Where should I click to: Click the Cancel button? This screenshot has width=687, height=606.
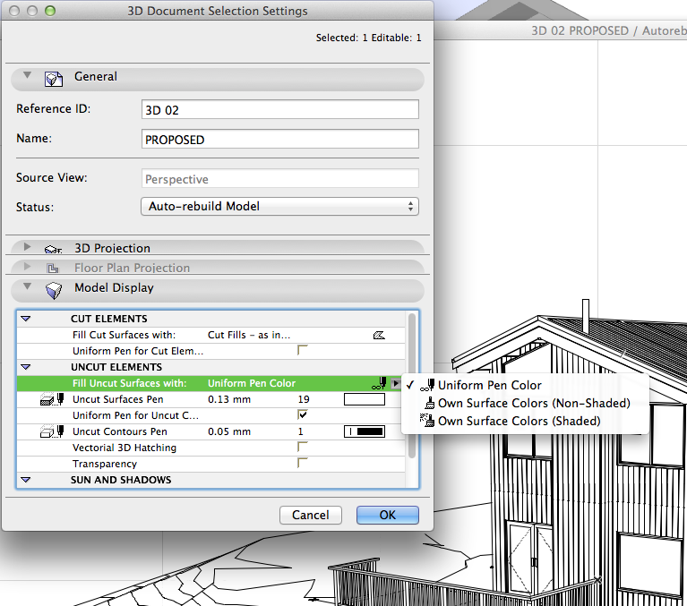click(311, 515)
